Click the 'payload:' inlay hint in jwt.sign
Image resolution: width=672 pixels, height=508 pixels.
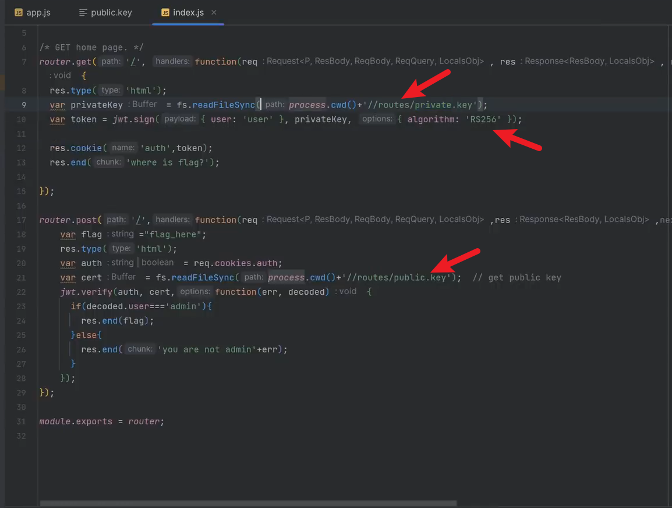click(x=181, y=119)
